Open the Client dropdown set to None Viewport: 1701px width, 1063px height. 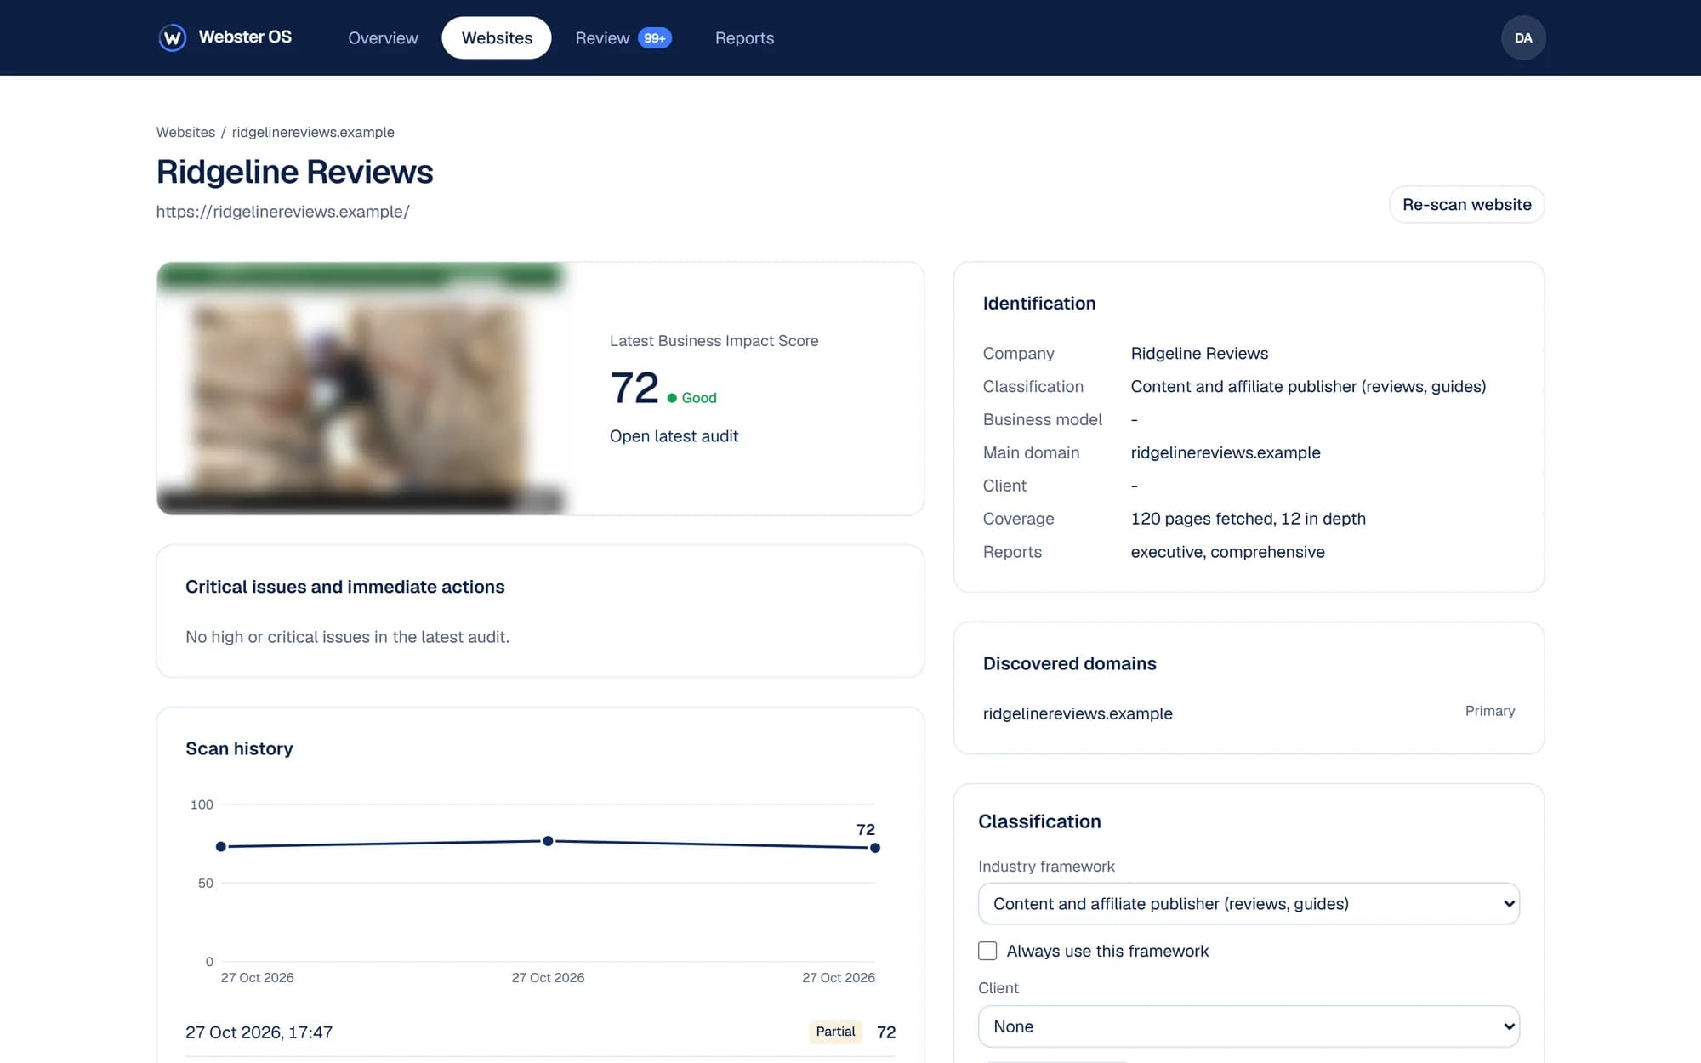pyautogui.click(x=1249, y=1026)
